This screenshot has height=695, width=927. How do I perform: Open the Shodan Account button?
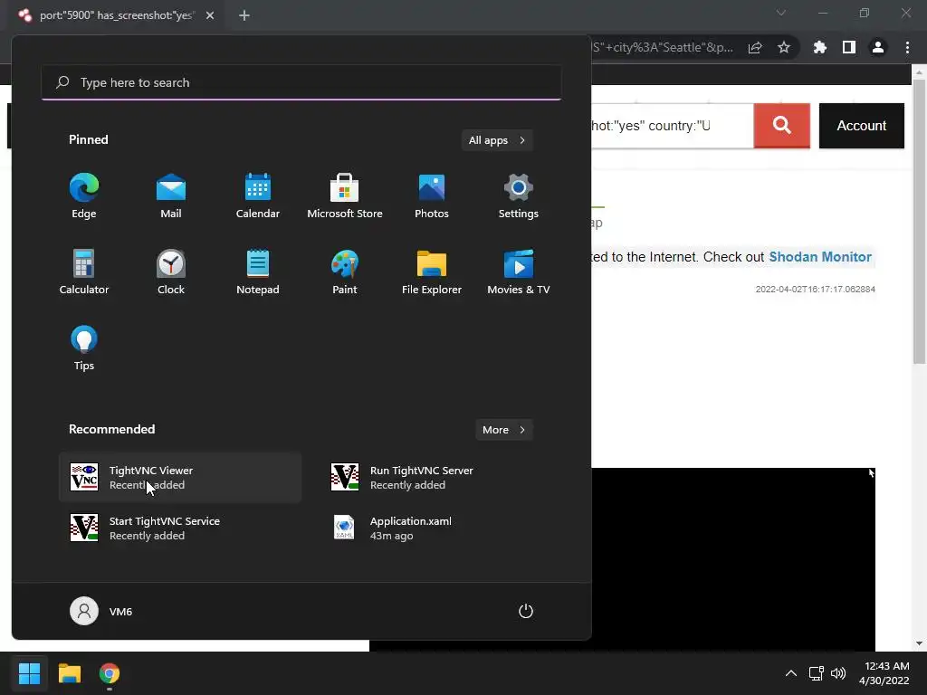862,125
